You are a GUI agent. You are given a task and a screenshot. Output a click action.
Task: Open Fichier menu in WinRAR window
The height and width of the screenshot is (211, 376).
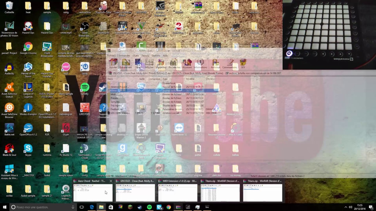tap(111, 55)
